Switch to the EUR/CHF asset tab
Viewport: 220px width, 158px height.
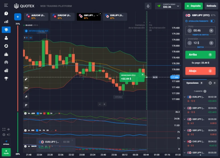coord(63,17)
